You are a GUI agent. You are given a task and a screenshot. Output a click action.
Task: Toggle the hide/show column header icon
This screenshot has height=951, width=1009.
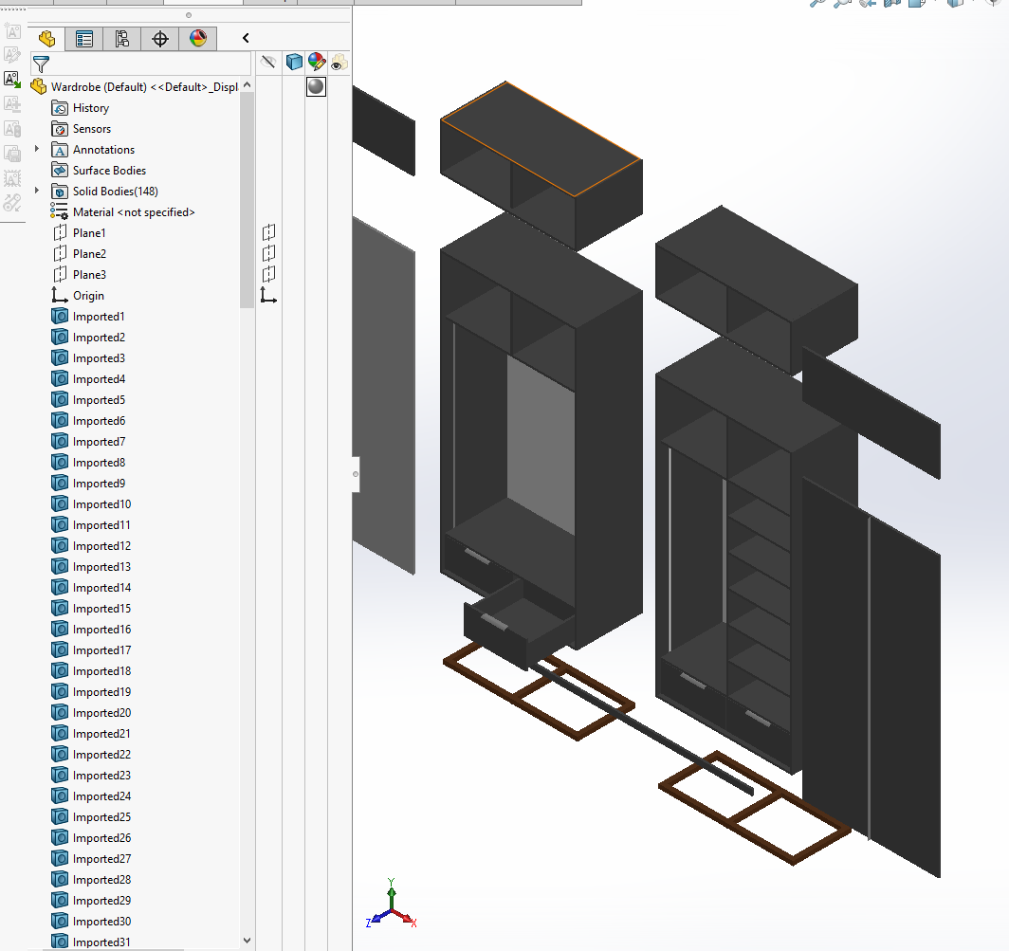(x=269, y=63)
